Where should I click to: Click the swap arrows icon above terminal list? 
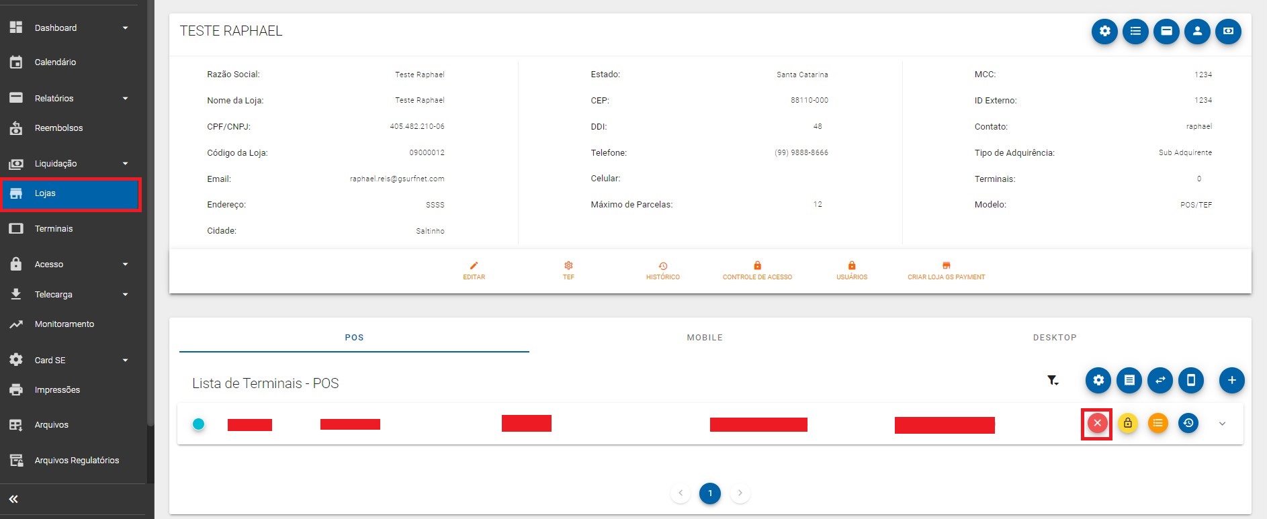(x=1160, y=380)
